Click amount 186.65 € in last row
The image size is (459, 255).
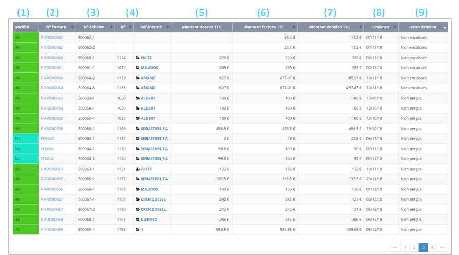(354, 229)
